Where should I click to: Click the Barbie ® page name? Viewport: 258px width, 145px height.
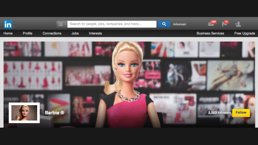(x=55, y=113)
